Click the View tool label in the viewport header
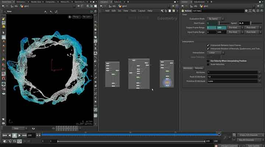This screenshot has height=147, width=265. pos(9,11)
